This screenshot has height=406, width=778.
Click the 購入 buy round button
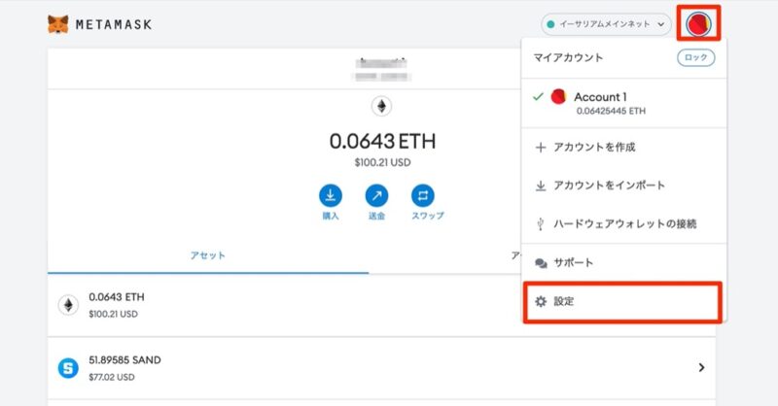[x=331, y=196]
